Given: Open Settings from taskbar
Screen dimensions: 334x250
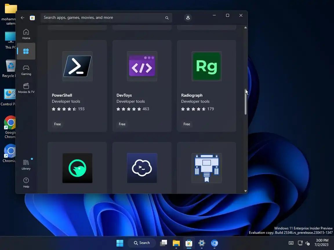Looking at the screenshot, I should [202, 243].
